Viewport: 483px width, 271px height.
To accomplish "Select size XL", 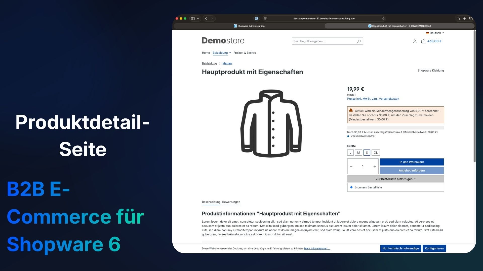I will [x=376, y=153].
